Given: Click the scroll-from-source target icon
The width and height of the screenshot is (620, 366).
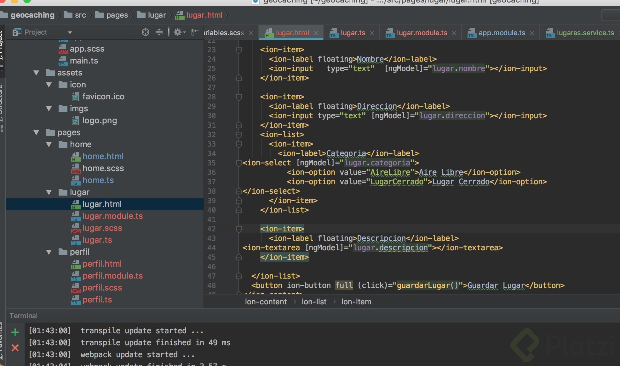Looking at the screenshot, I should pyautogui.click(x=145, y=32).
